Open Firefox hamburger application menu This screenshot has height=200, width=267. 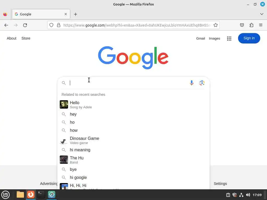[x=261, y=25]
